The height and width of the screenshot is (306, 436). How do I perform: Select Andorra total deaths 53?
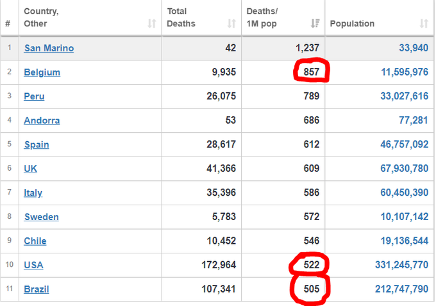[231, 120]
